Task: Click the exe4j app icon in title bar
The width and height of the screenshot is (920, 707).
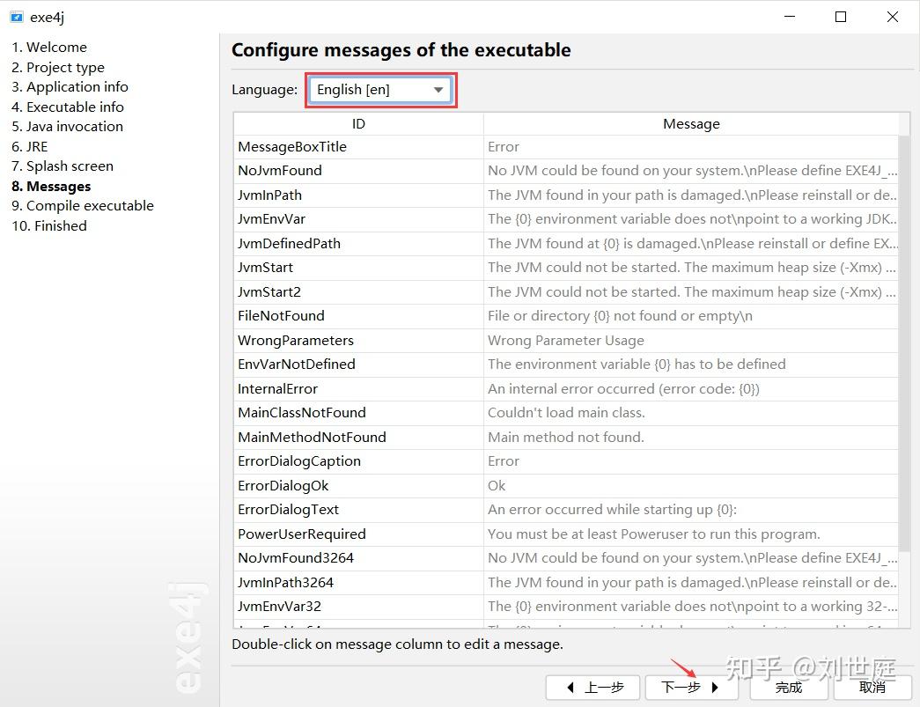Action: (x=16, y=17)
